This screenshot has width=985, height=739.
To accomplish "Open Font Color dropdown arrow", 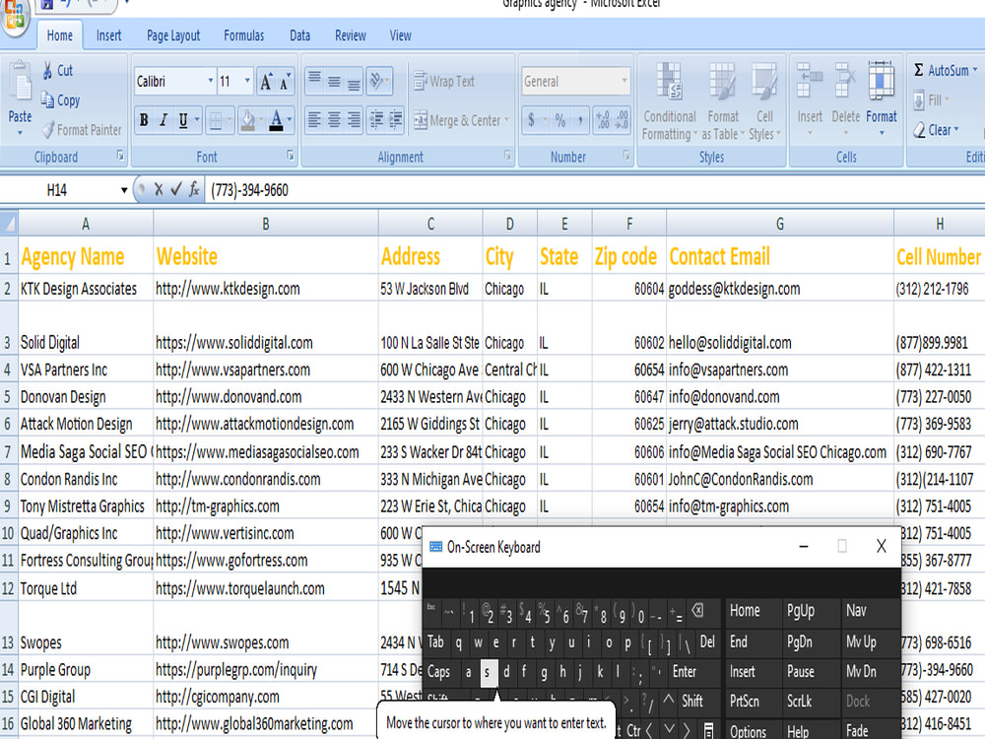I will [x=290, y=119].
